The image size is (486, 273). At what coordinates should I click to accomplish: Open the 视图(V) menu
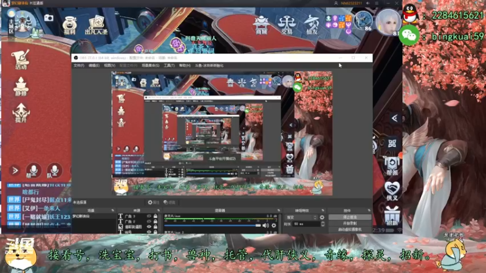coord(110,66)
